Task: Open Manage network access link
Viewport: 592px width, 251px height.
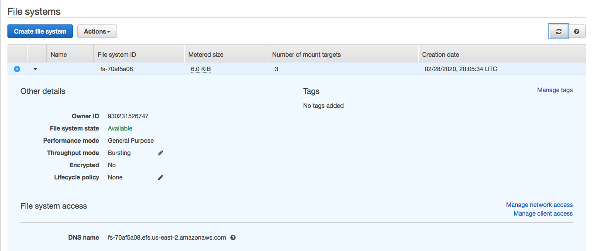Action: pos(539,205)
